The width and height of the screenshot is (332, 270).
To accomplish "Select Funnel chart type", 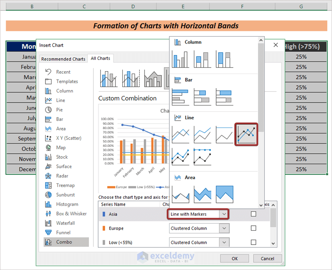I will click(x=66, y=233).
